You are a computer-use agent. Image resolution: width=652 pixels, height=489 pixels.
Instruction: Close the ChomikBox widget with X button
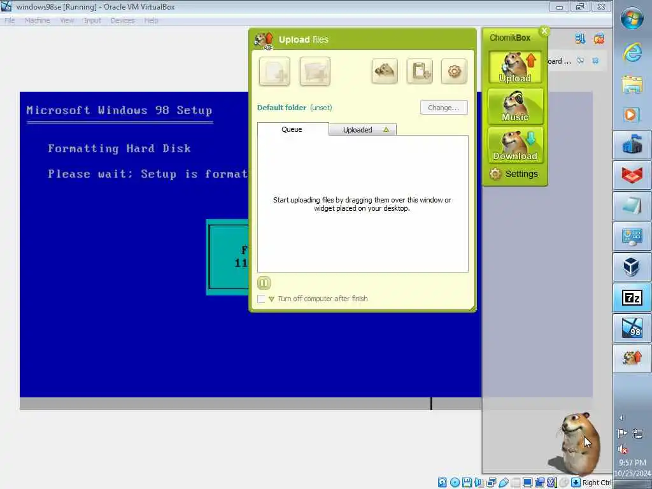(544, 31)
